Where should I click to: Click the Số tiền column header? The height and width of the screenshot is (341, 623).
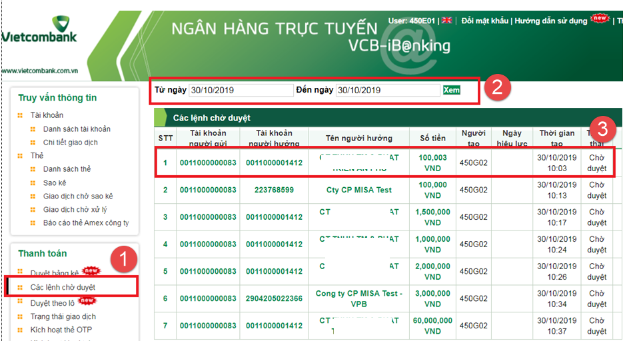432,138
